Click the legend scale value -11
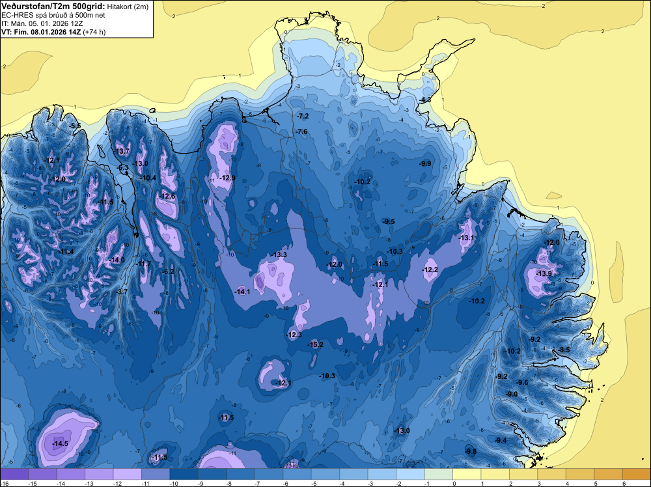Screen dimensions: 651x487 point(145,484)
